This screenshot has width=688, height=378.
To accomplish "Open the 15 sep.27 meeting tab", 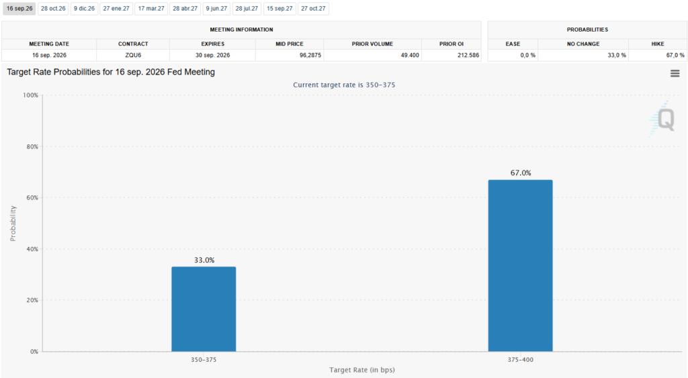I will pyautogui.click(x=279, y=9).
